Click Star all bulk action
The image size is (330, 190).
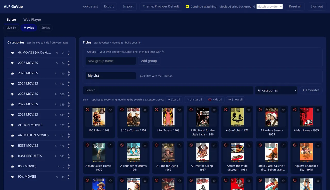coord(174,100)
